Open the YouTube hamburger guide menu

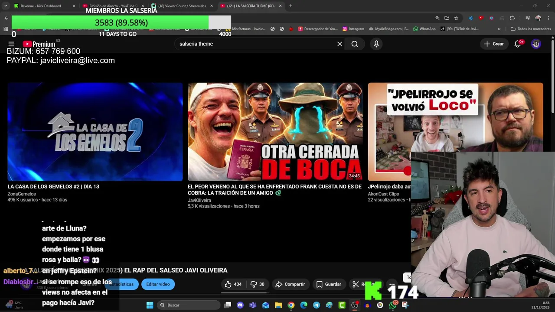(x=11, y=44)
